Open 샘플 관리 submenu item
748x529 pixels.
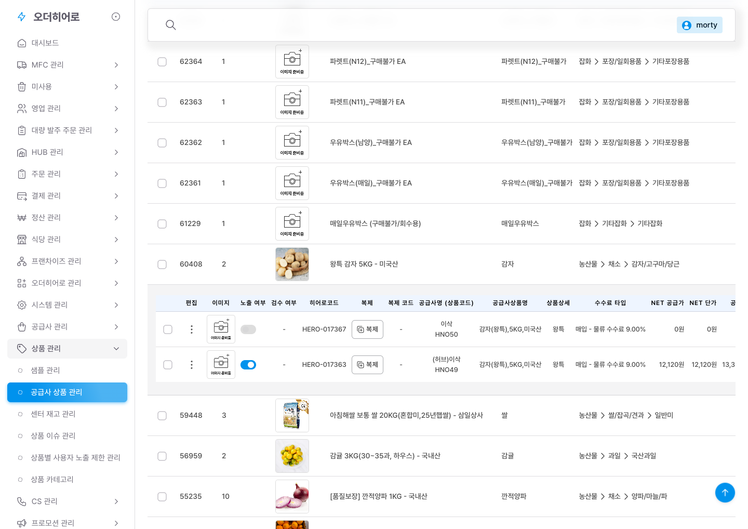[67, 371]
